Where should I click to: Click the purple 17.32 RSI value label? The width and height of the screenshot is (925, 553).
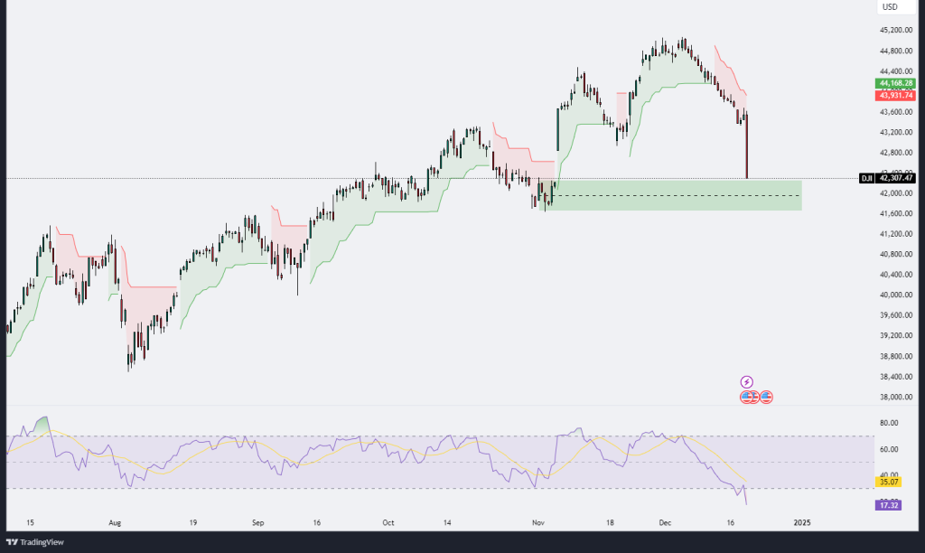click(x=889, y=505)
